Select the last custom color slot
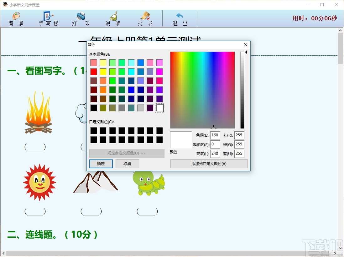 (x=159, y=139)
